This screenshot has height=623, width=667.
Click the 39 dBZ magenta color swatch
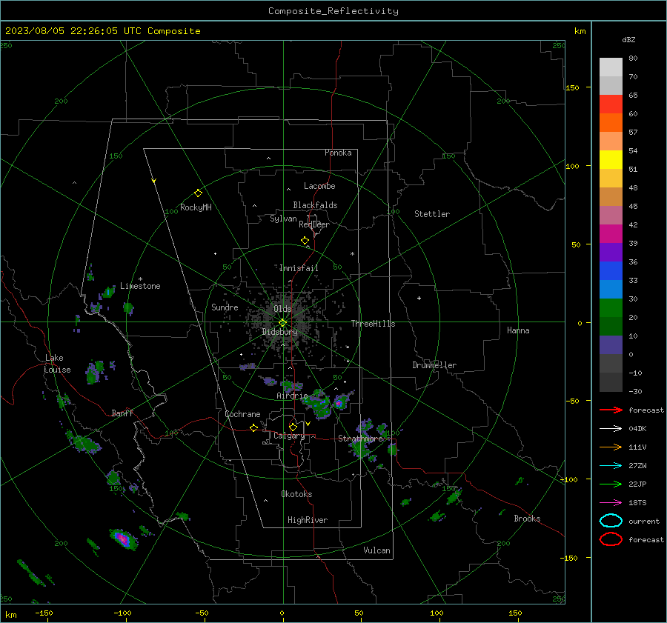(611, 233)
